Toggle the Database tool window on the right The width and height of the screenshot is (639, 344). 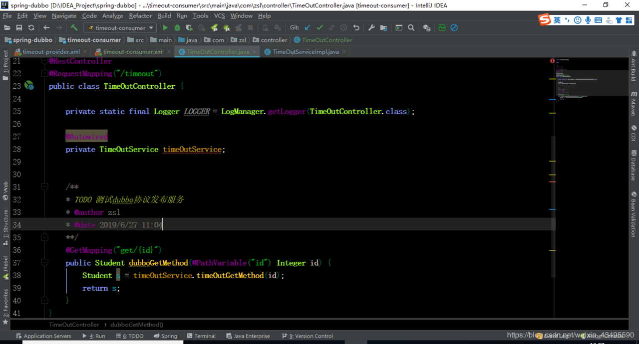point(634,166)
